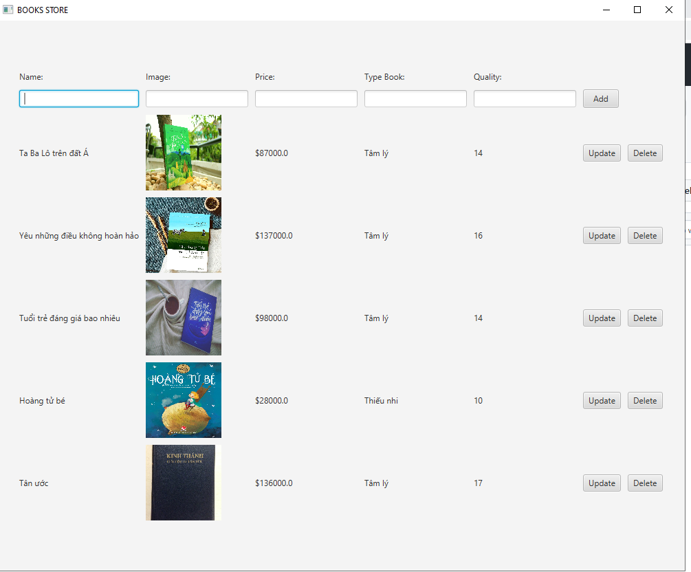Select the price $98000.0
Viewport: 691px width, 572px height.
click(x=272, y=318)
